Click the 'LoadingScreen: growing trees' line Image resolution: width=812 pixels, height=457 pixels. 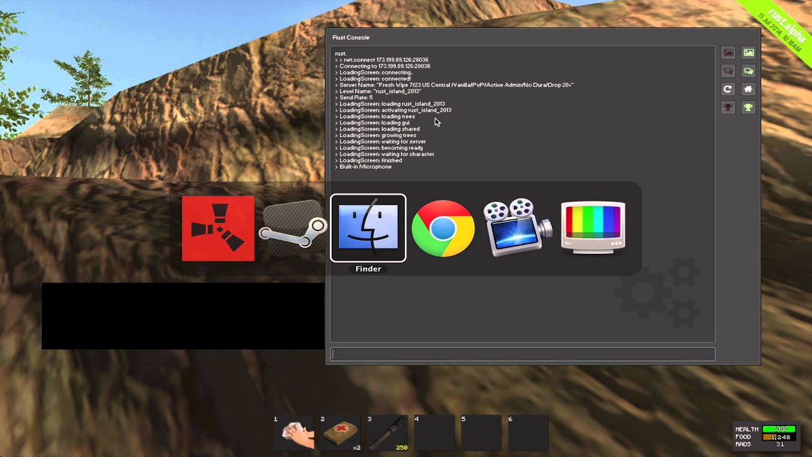pos(376,135)
